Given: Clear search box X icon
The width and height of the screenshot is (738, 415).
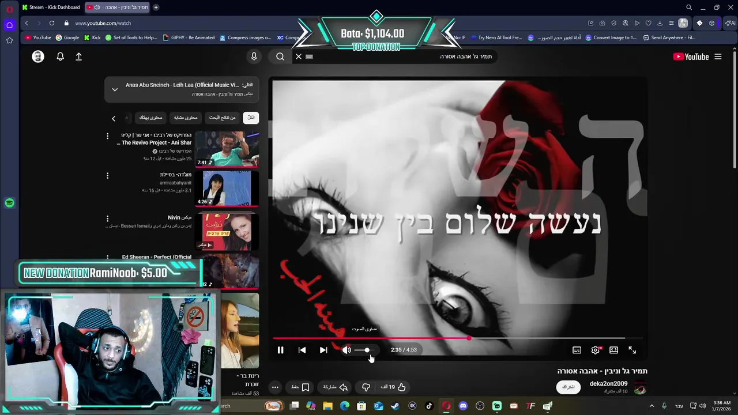Looking at the screenshot, I should coord(299,56).
